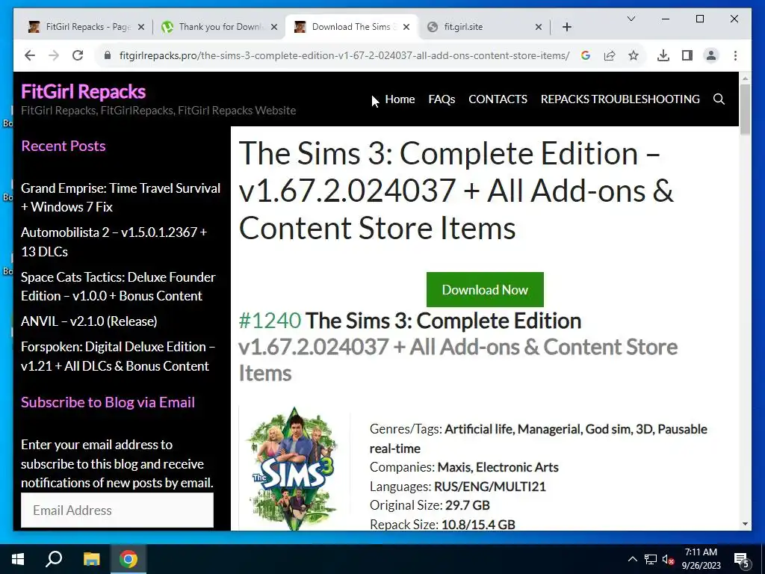The image size is (765, 574).
Task: Close the FitGirl Repacks - Page tab
Action: [x=141, y=27]
